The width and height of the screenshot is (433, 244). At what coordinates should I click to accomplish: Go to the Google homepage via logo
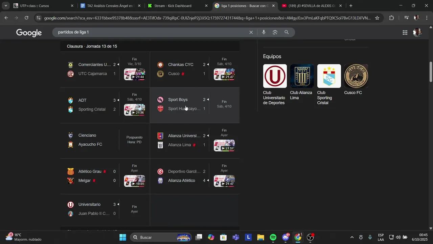pos(29,33)
